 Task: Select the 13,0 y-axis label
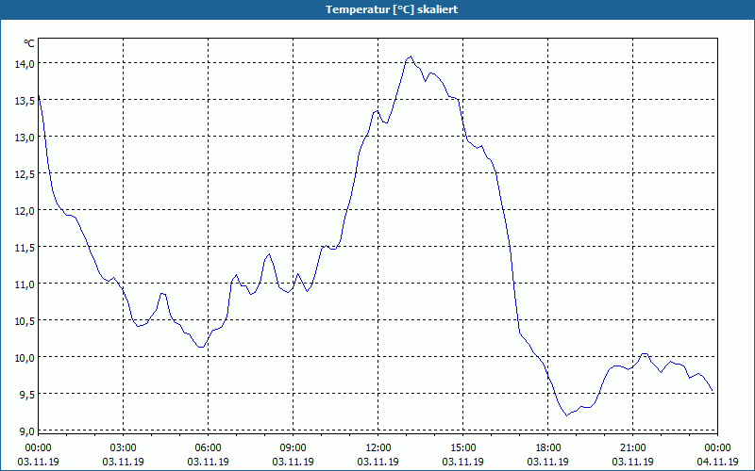point(25,137)
